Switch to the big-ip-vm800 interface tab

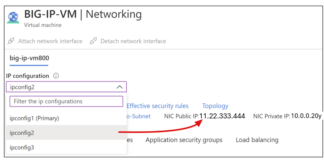29,58
